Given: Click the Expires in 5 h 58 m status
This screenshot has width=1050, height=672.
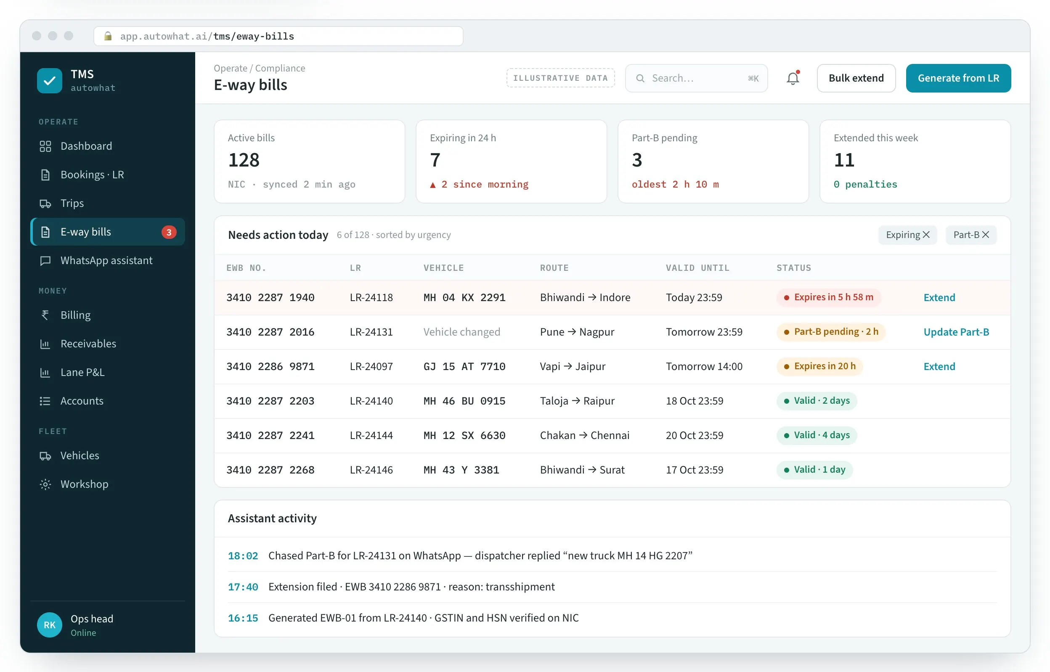Looking at the screenshot, I should (828, 297).
